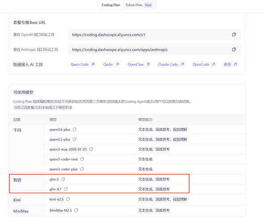Copy the MiniMax-M2.5 model name

pos(76,211)
